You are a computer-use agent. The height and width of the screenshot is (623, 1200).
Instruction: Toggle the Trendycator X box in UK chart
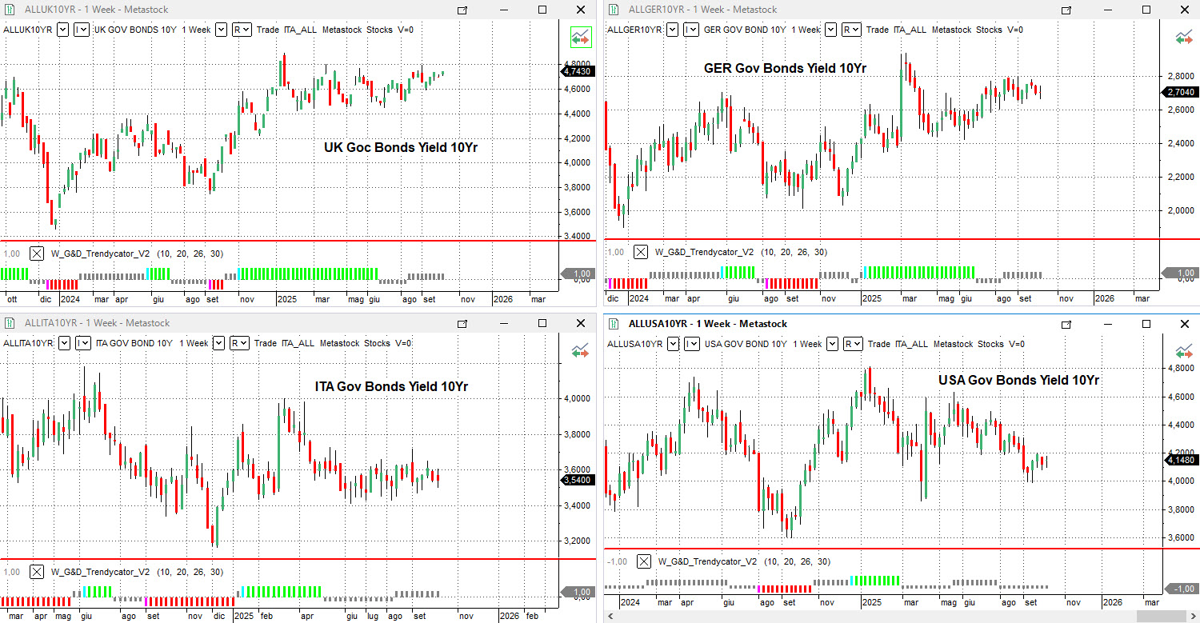click(x=37, y=254)
